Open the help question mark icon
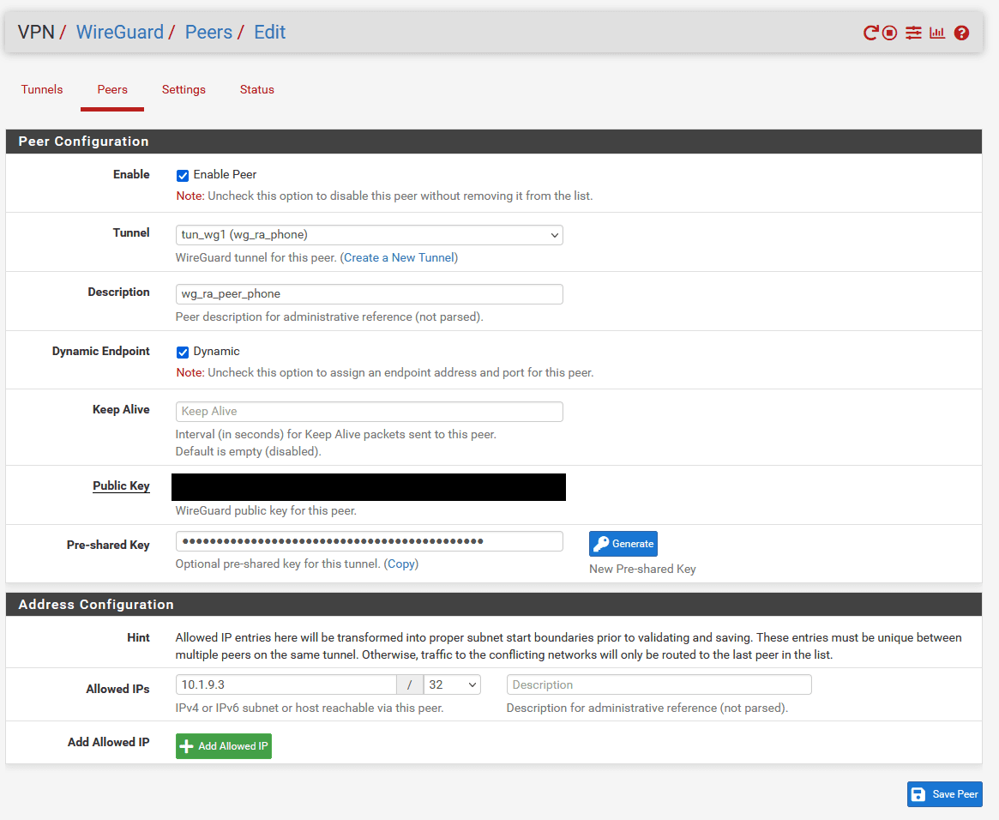Image resolution: width=999 pixels, height=820 pixels. point(961,33)
